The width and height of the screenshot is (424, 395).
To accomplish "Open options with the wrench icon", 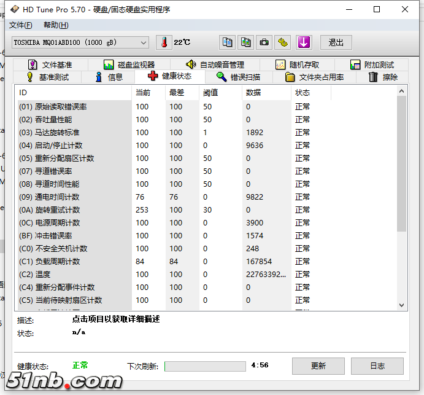I will click(x=282, y=42).
